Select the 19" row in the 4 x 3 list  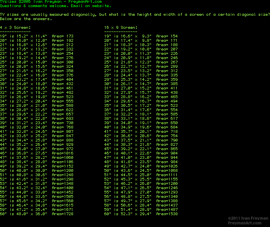coord(36,36)
